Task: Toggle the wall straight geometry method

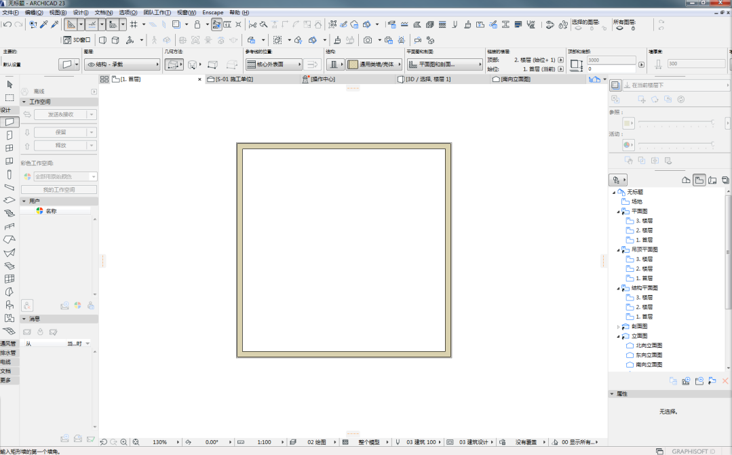Action: (x=173, y=64)
